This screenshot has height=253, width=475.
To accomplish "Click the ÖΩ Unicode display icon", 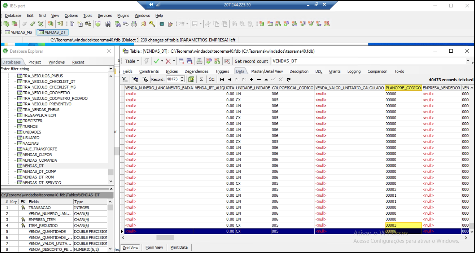I will point(212,79).
